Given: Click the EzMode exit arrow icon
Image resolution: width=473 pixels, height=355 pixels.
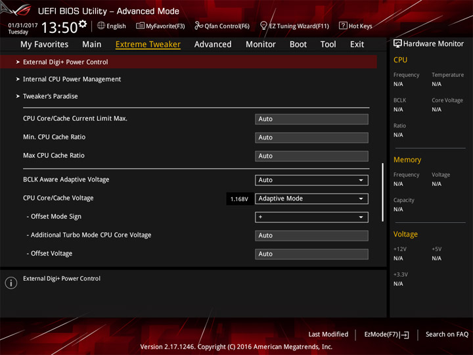Looking at the screenshot, I should tap(404, 335).
